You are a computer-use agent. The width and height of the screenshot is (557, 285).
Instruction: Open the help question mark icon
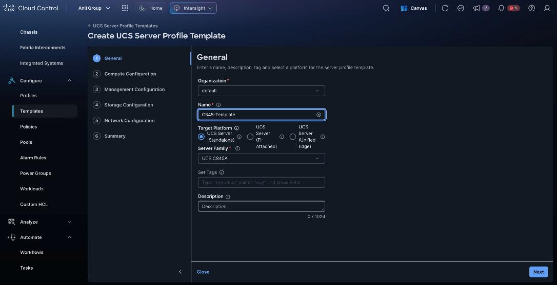[x=532, y=8]
